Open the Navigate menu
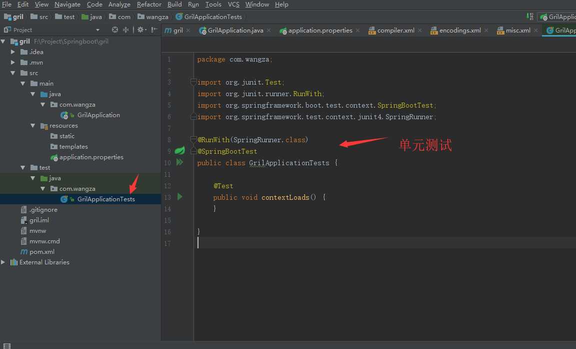 coord(67,5)
